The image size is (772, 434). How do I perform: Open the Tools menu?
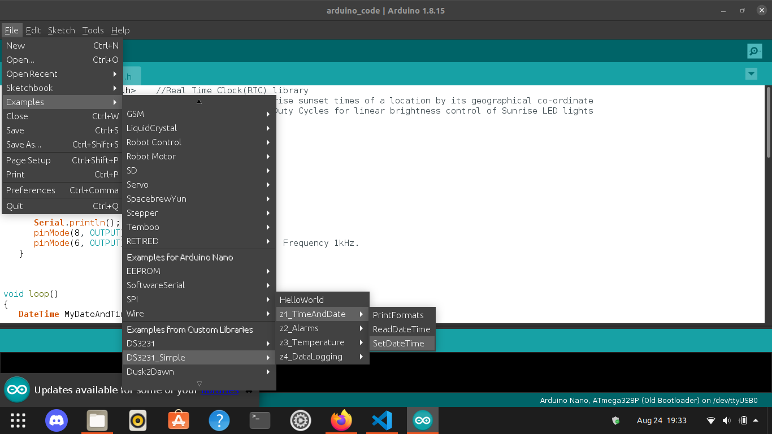point(93,30)
